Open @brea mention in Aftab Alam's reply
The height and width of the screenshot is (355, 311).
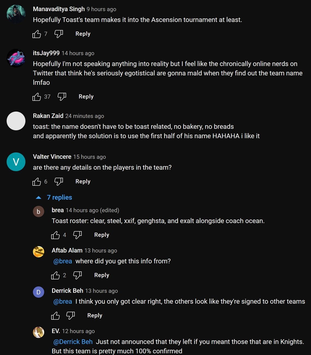coord(63,261)
